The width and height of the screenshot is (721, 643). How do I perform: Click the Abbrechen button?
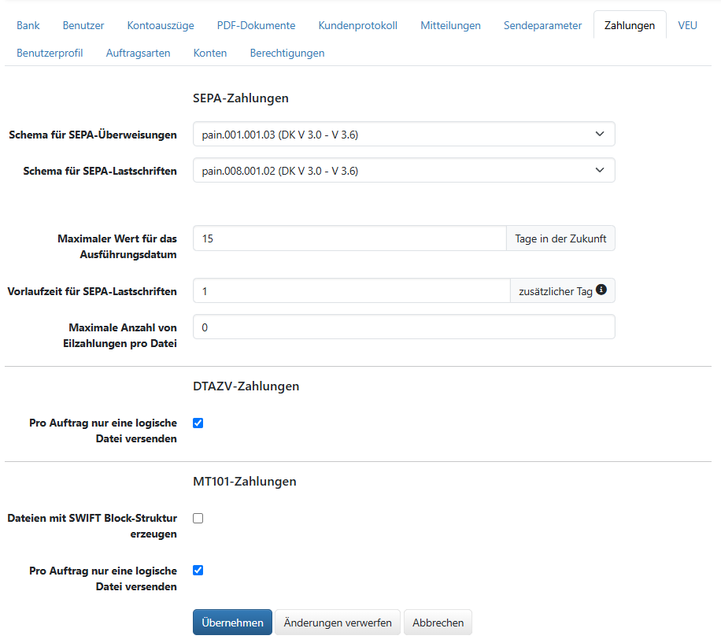(x=438, y=623)
